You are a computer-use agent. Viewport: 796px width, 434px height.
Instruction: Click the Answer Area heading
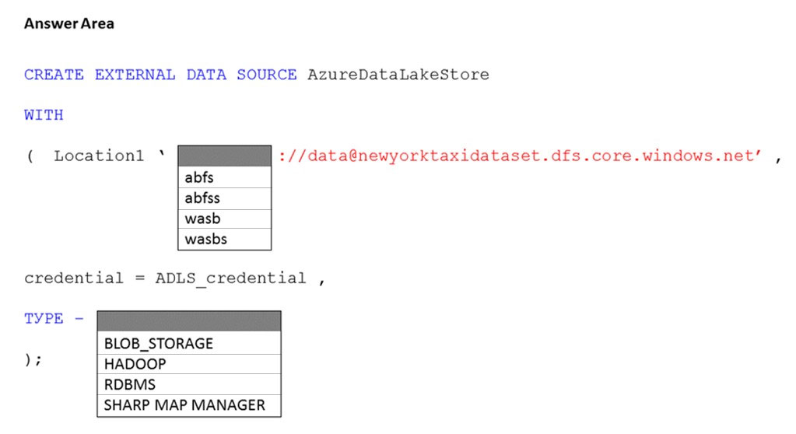[69, 23]
